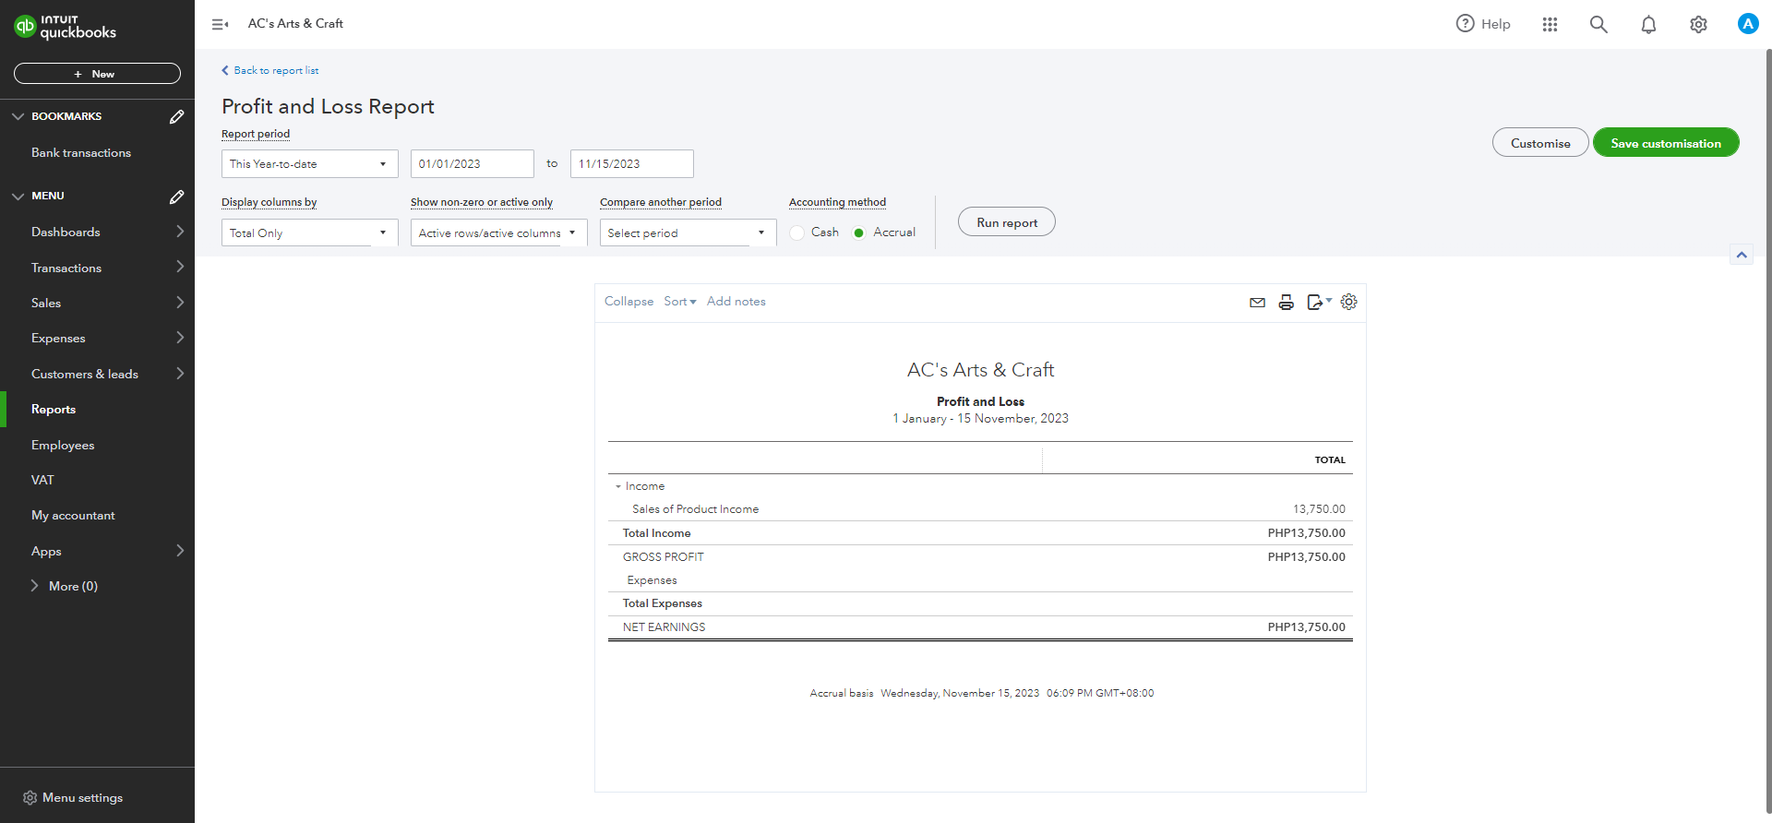This screenshot has height=823, width=1772.
Task: Click the Customise button
Action: point(1540,143)
